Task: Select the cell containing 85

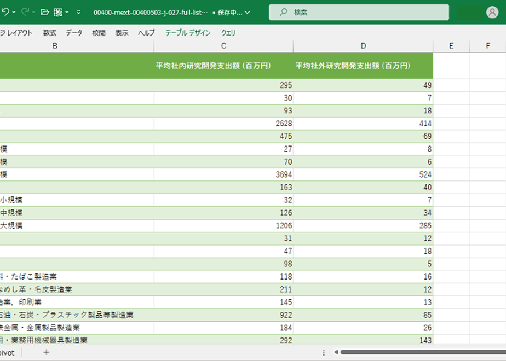Action: click(363, 315)
